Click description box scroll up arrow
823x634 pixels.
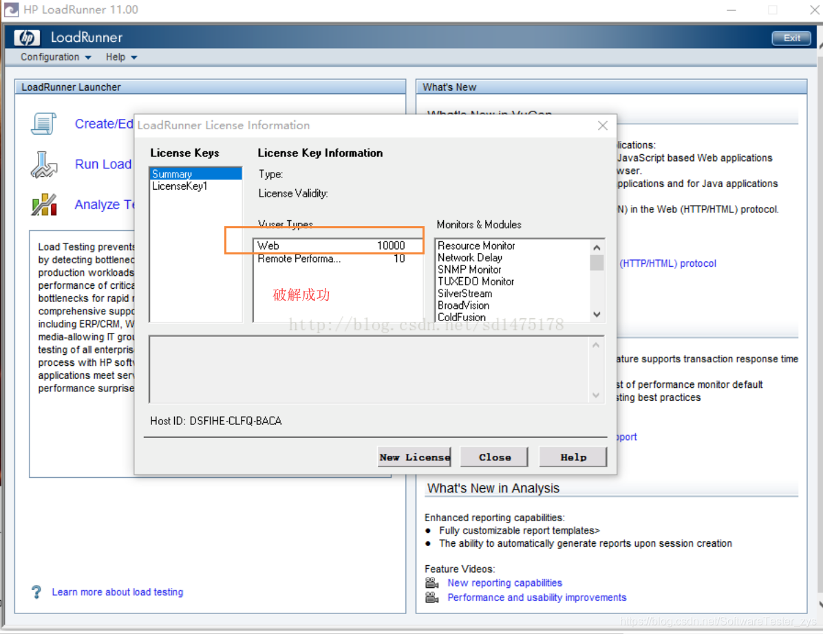[596, 345]
